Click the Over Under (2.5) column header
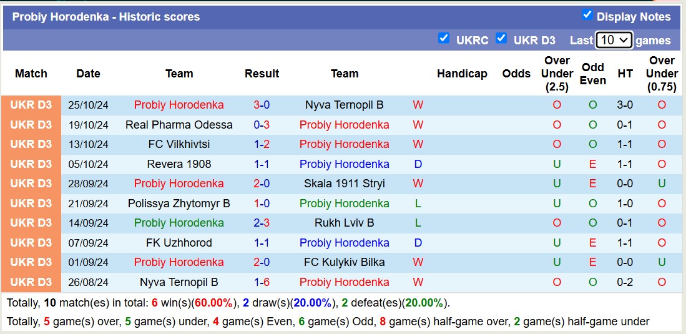 point(557,74)
